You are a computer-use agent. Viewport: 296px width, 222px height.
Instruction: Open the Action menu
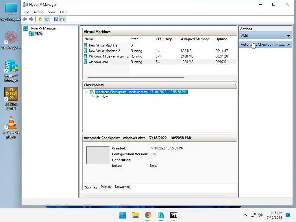click(x=38, y=12)
